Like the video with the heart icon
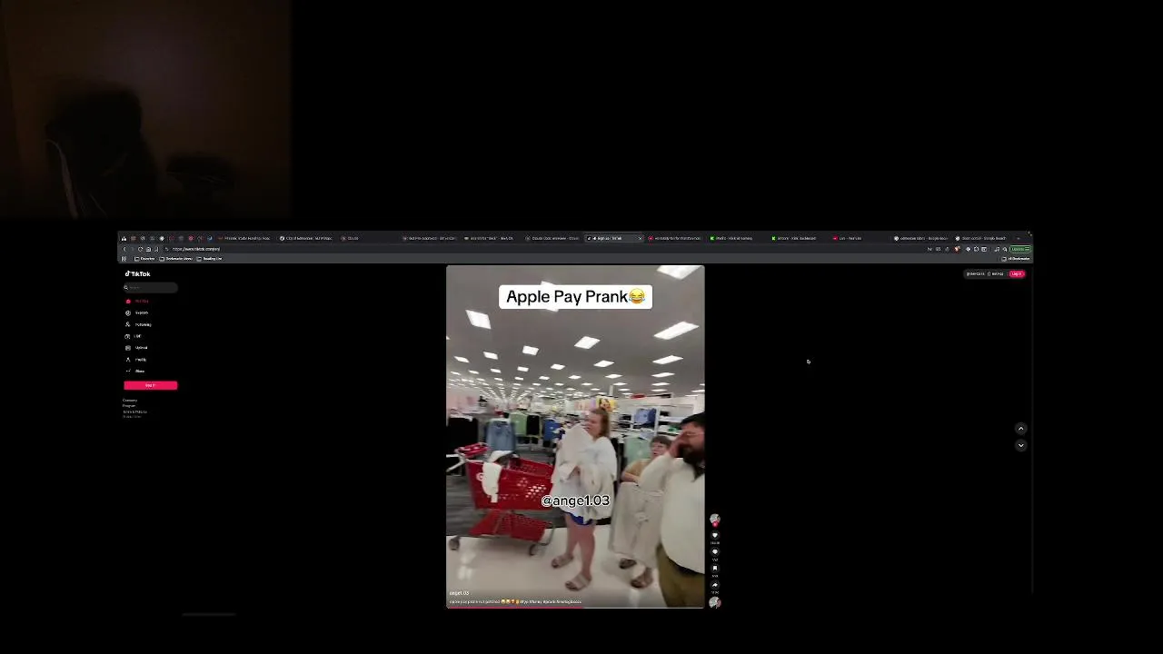The image size is (1163, 654). (x=715, y=535)
